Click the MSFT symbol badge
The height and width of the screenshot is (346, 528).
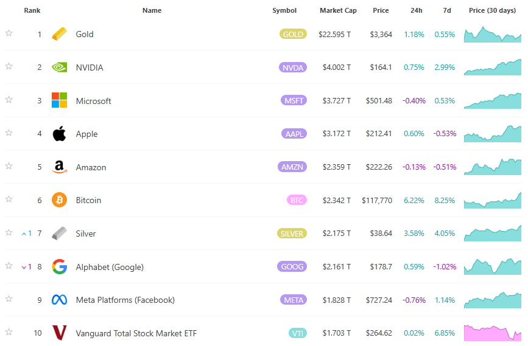point(294,100)
